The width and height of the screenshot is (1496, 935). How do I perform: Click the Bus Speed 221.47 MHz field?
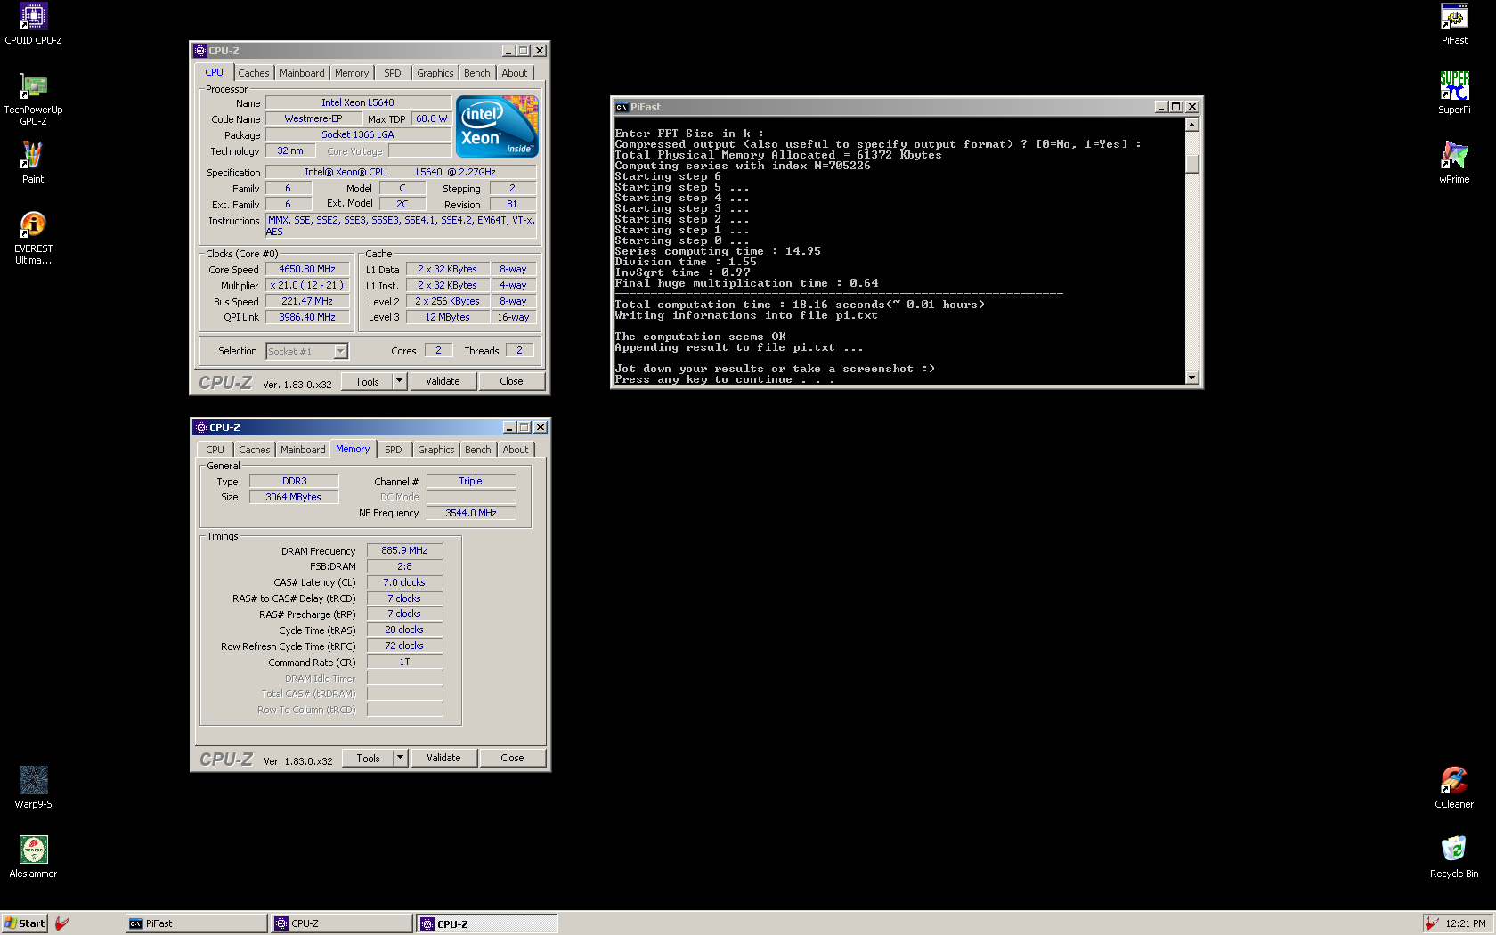307,301
